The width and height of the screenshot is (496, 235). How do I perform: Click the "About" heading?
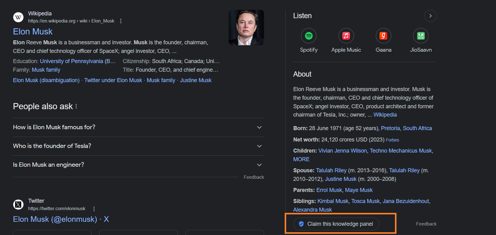(302, 74)
